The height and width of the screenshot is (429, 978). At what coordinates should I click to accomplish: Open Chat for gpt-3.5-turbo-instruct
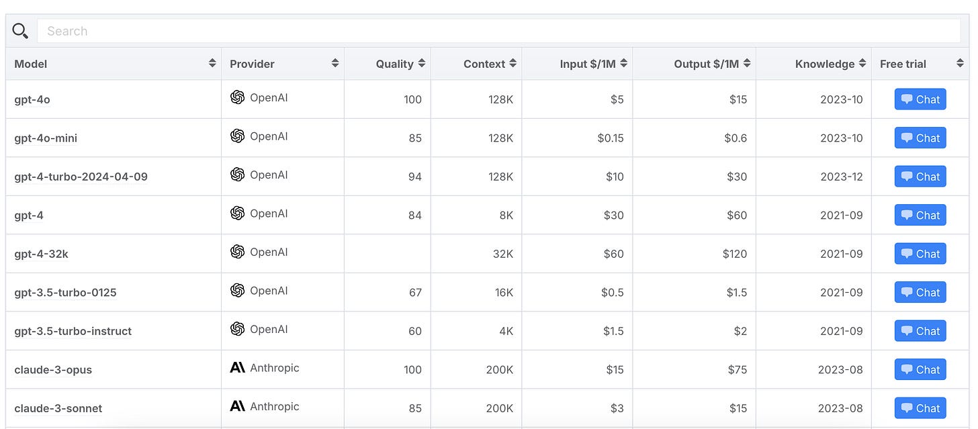920,331
